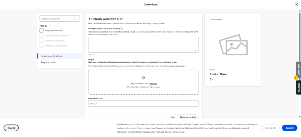Click the Product Name text in preview
The width and height of the screenshot is (301, 138).
pyautogui.click(x=218, y=74)
